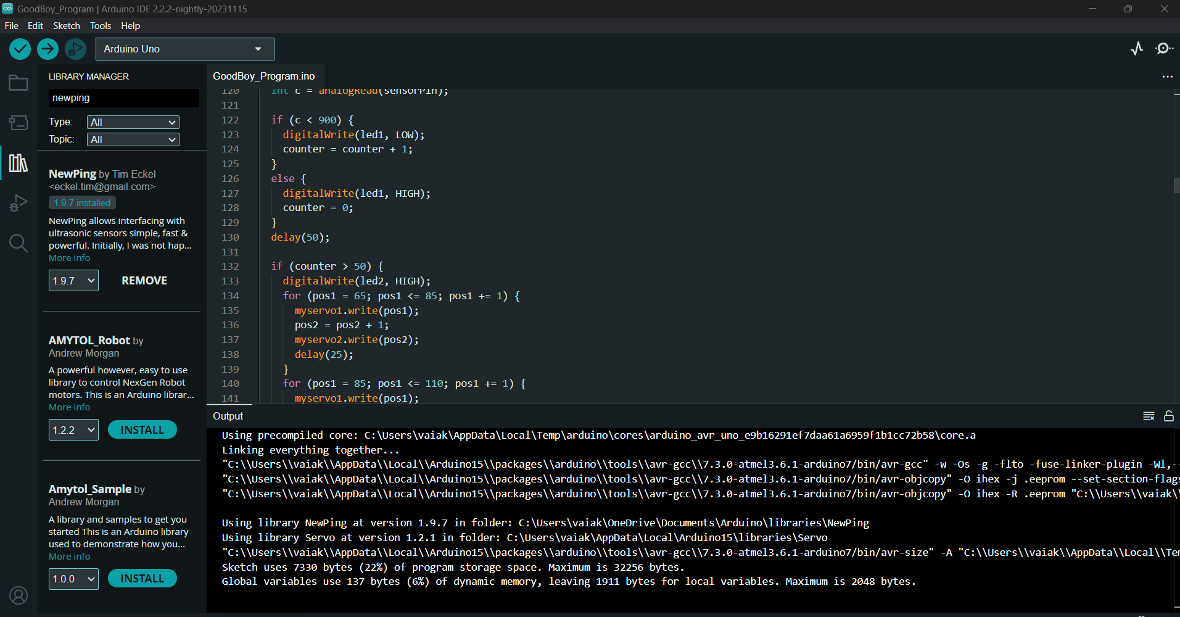Open the Serial Monitor

[x=1164, y=48]
